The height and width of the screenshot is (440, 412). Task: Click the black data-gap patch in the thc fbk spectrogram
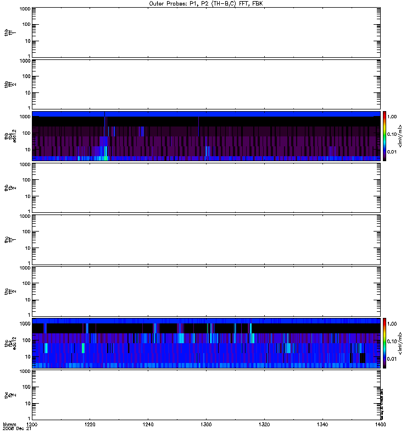tap(363, 358)
